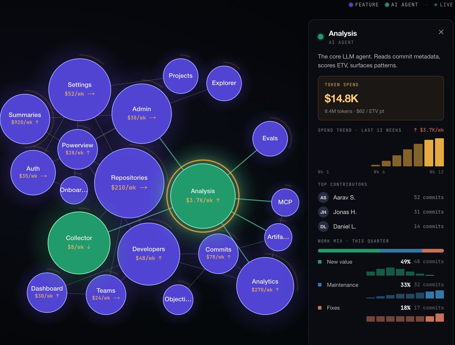The width and height of the screenshot is (455, 345).
Task: Click the green Analysis agent node
Action: click(x=203, y=196)
